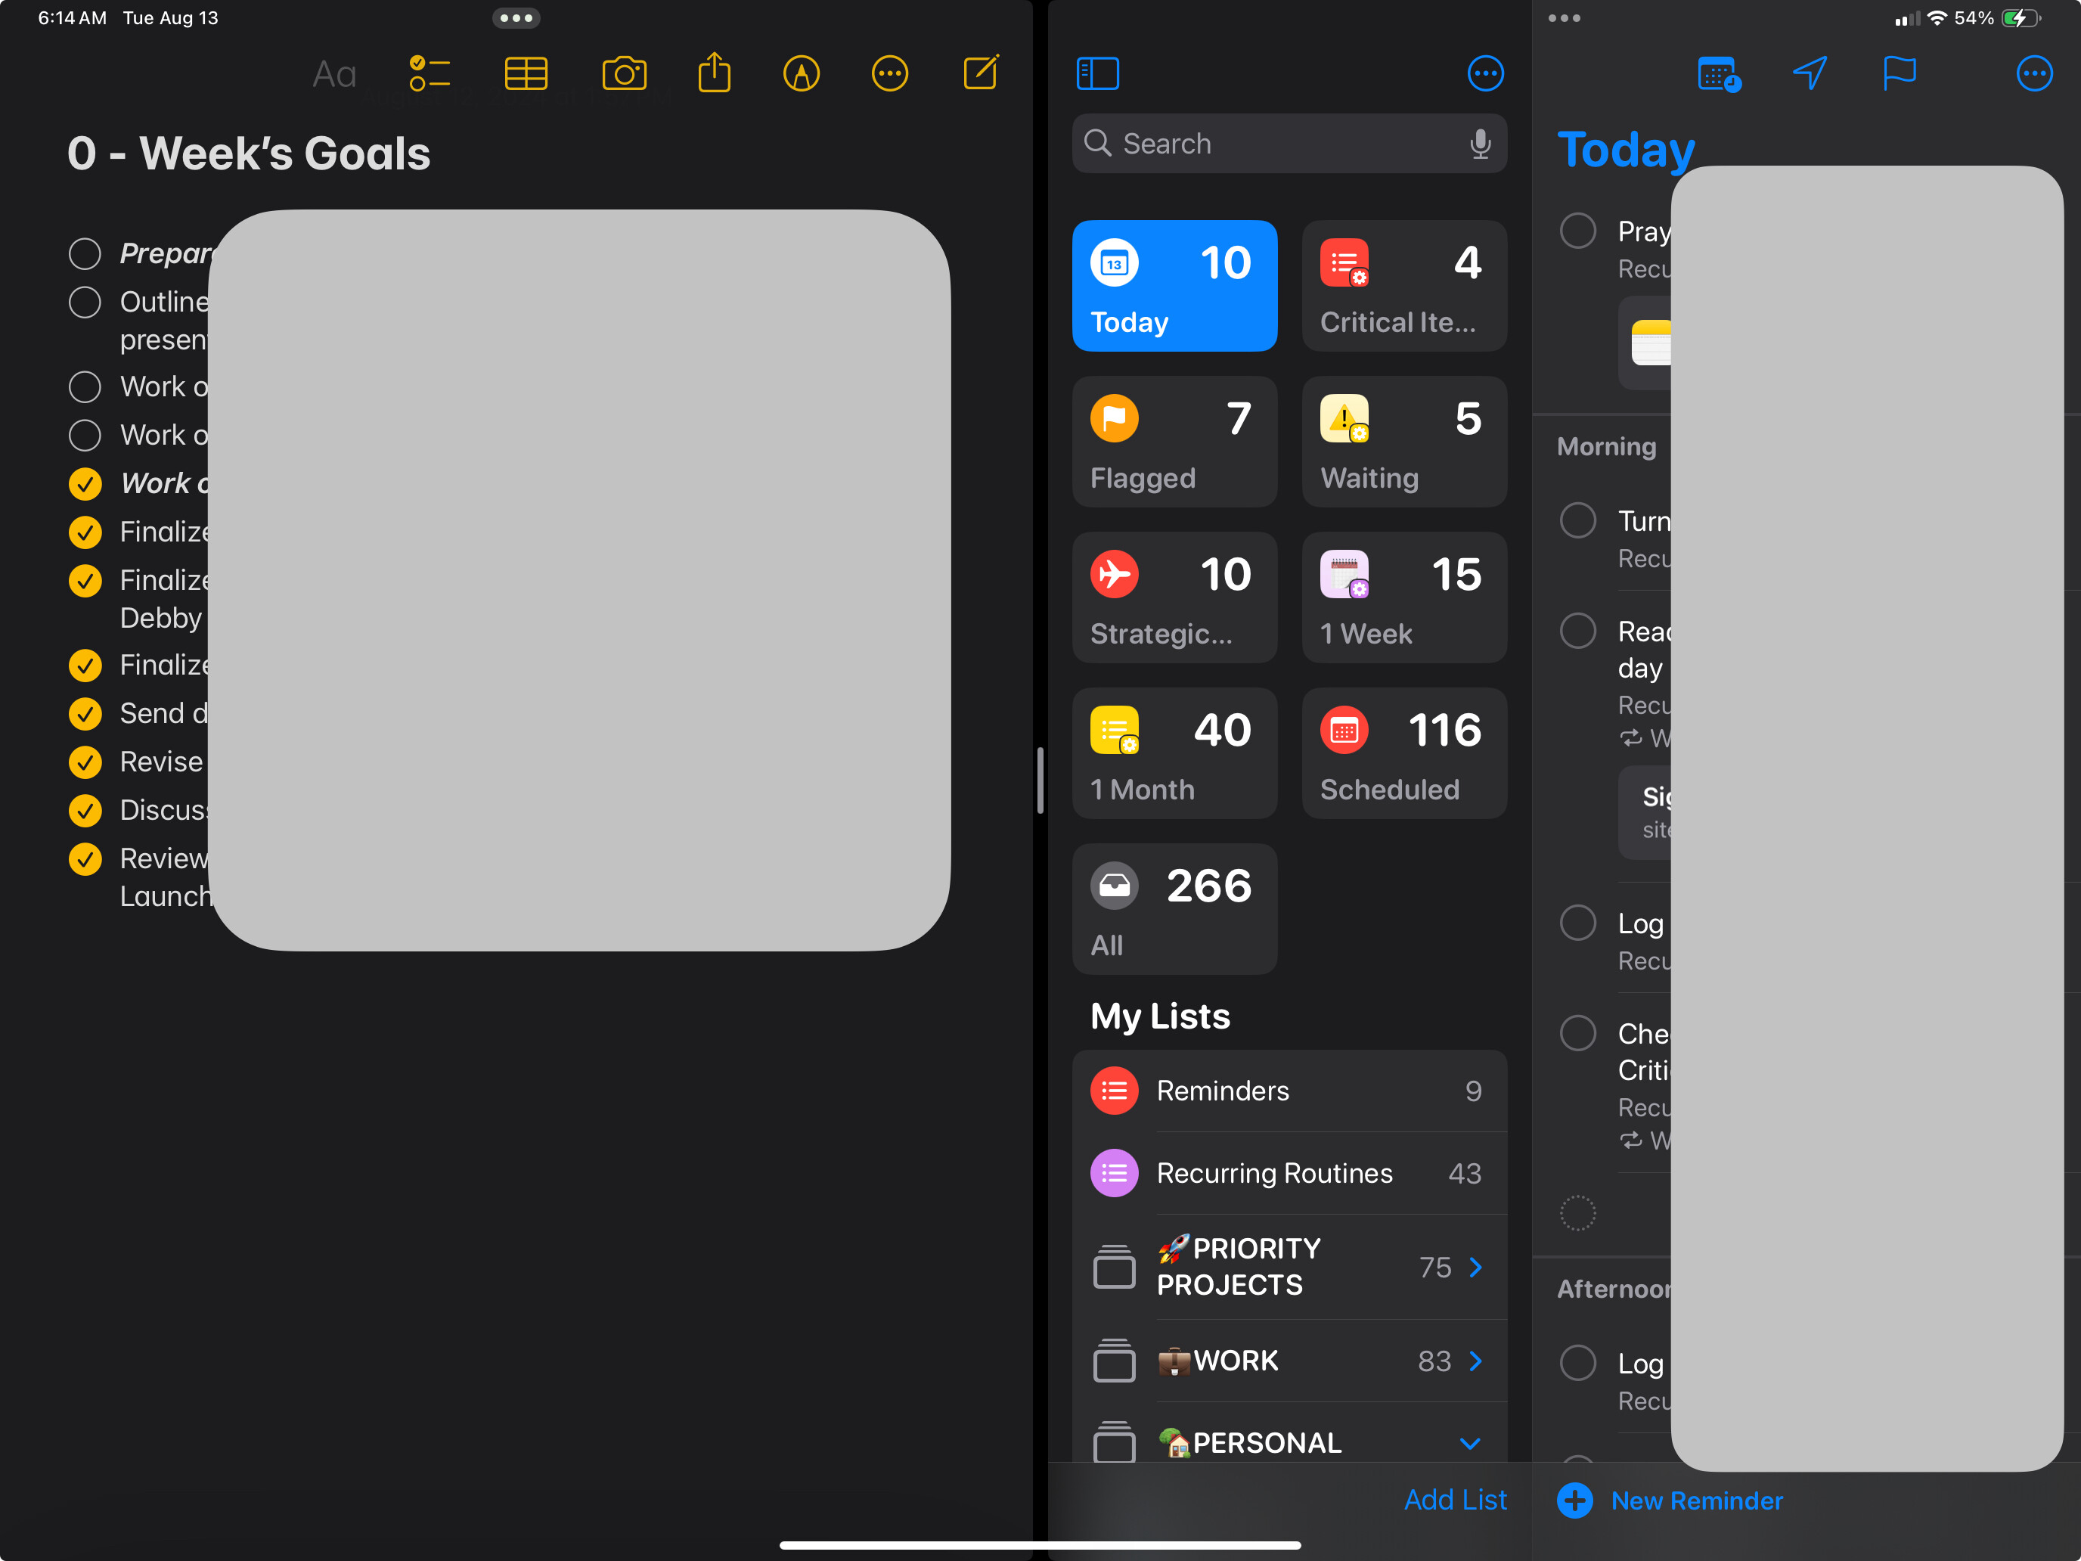
Task: Check off the Outline presentation item
Action: tap(85, 302)
